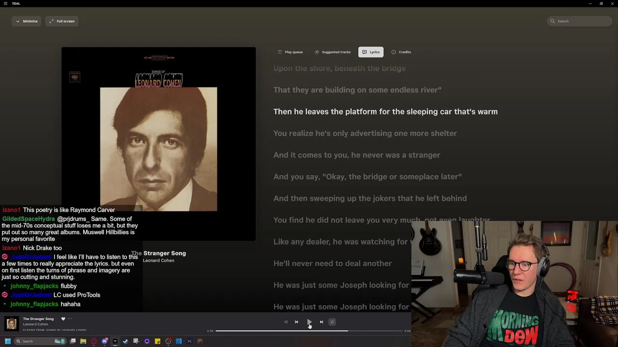Click lyric 'Then he leaves the platform'
Viewport: 618px width, 347px height.
(385, 111)
